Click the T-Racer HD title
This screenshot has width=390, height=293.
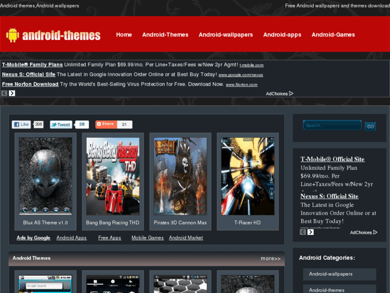[x=247, y=223]
